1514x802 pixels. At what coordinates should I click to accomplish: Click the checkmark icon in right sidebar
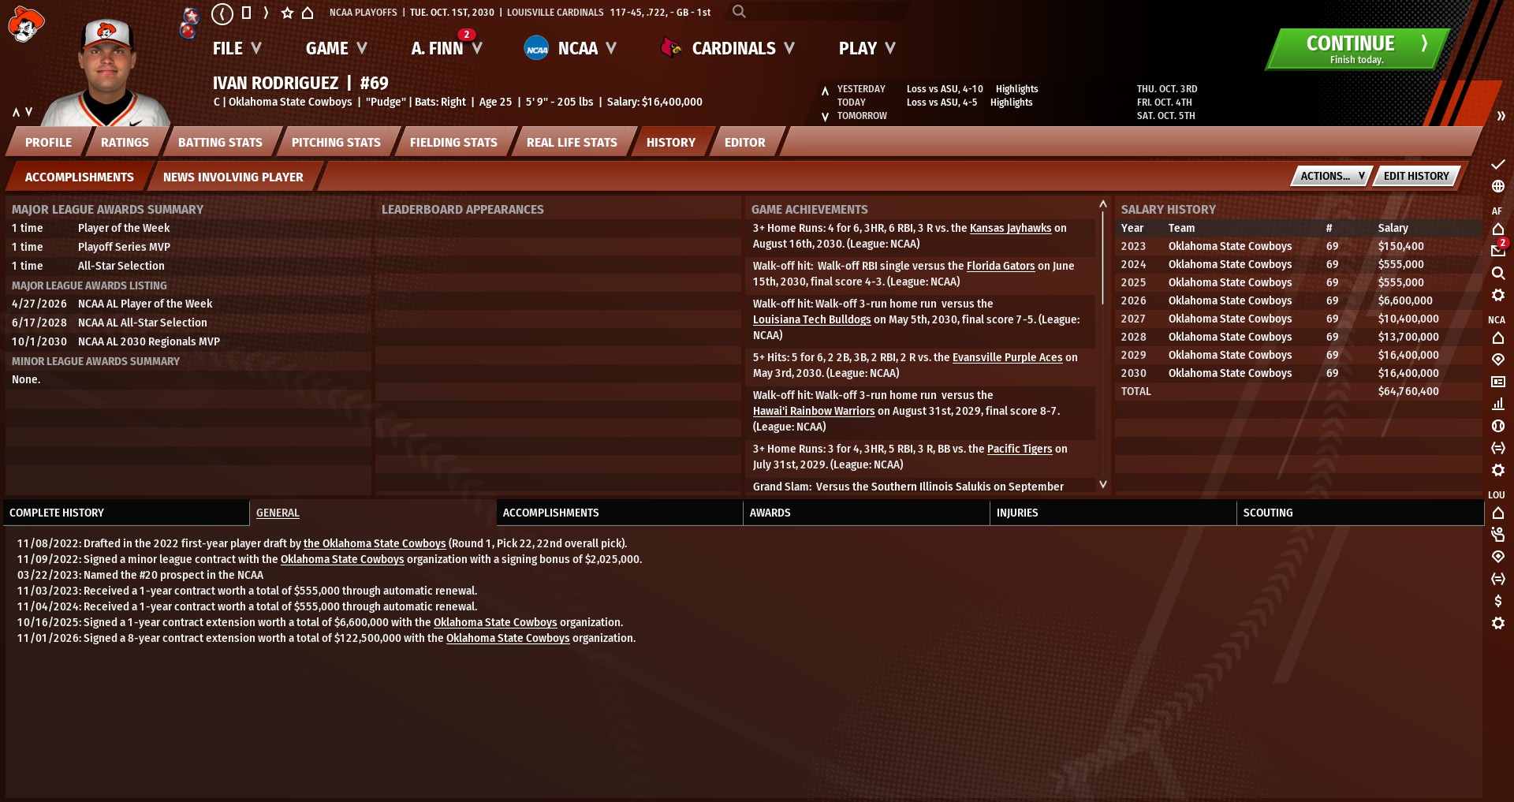[x=1498, y=164]
